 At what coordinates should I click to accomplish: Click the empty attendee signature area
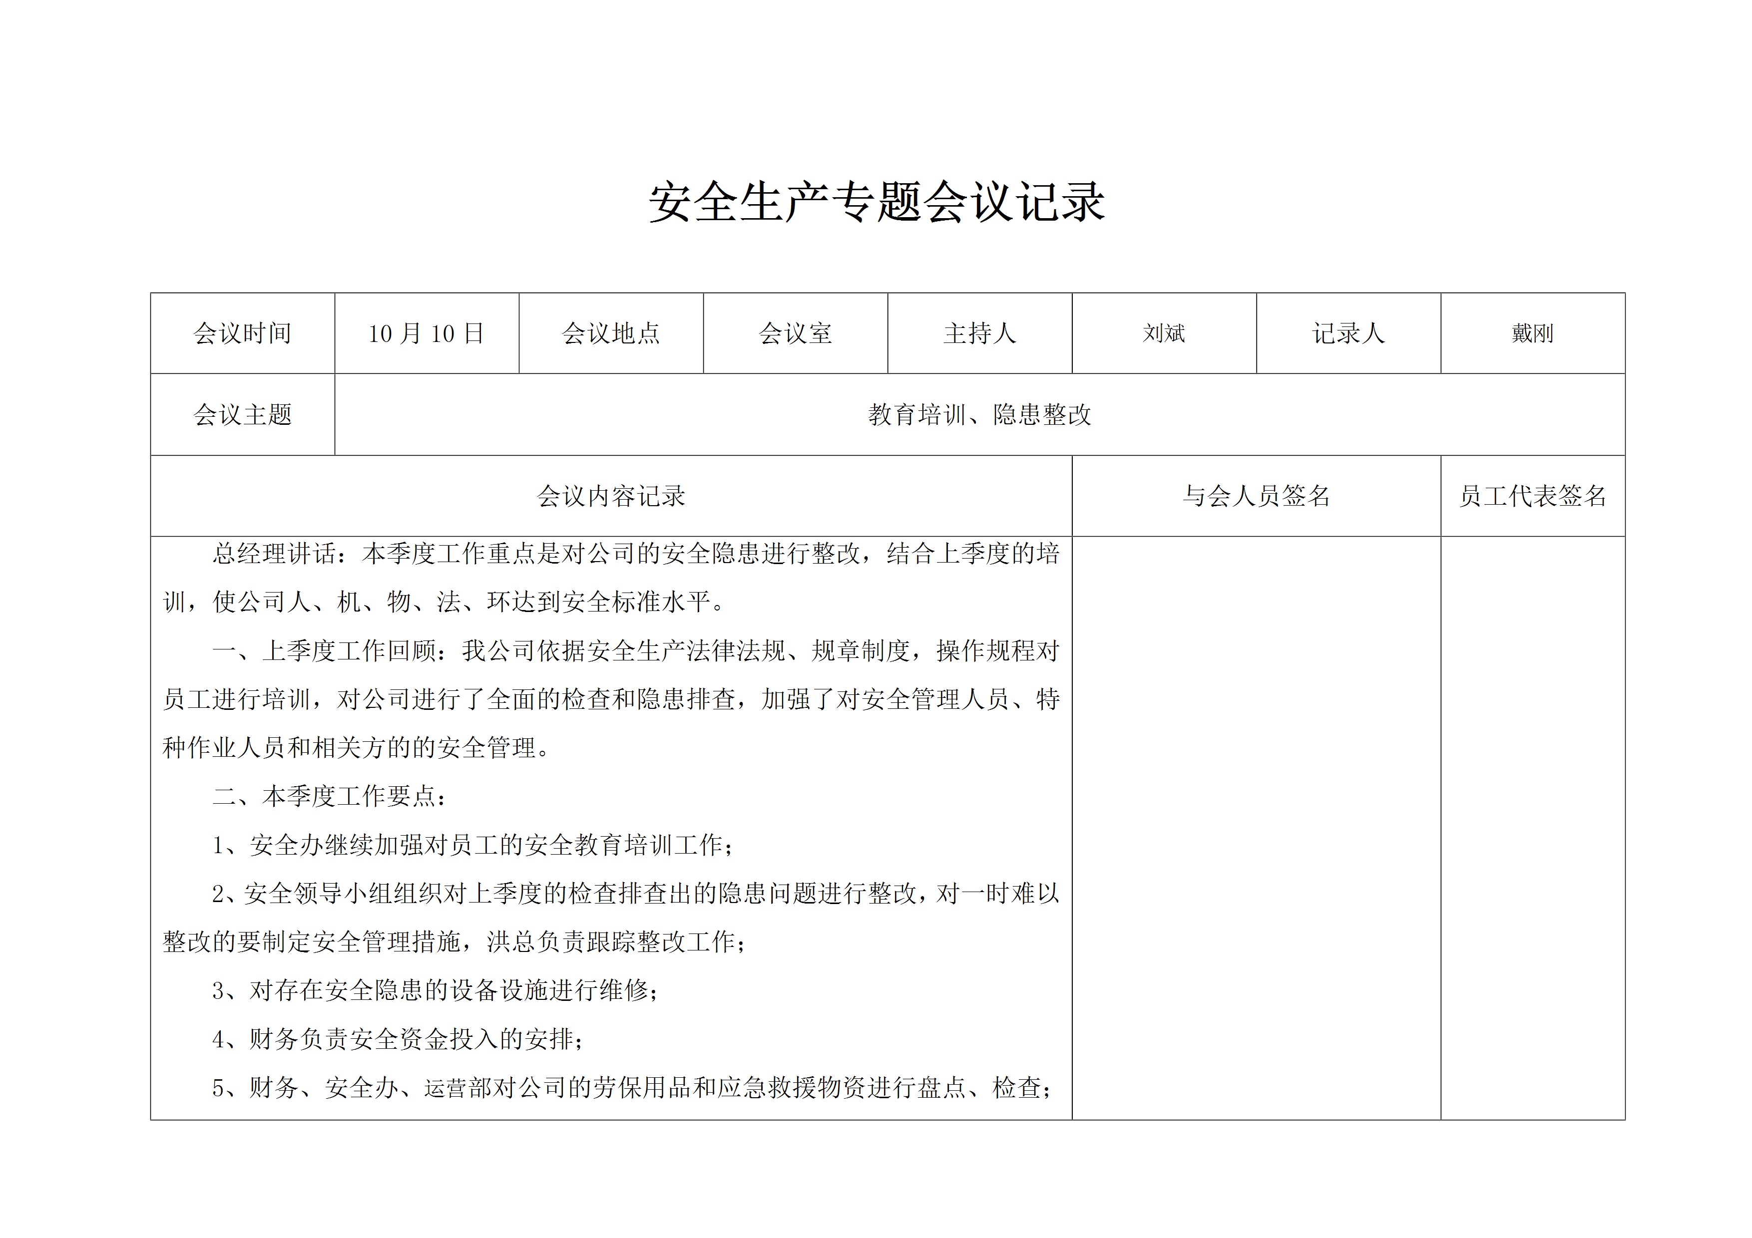tap(1256, 828)
